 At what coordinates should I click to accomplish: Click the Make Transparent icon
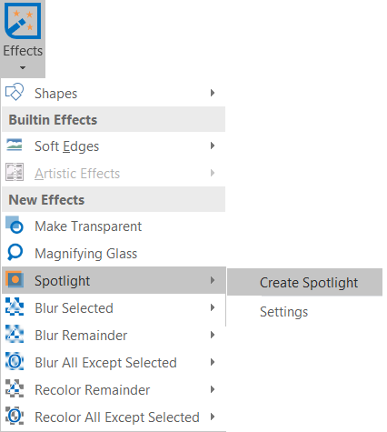click(x=15, y=225)
